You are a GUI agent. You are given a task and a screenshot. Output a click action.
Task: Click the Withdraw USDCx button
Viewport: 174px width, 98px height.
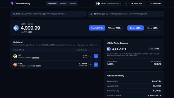[x=114, y=28]
